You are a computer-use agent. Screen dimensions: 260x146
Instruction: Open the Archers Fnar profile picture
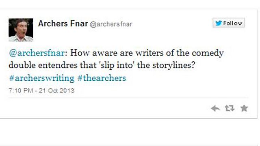tap(21, 30)
